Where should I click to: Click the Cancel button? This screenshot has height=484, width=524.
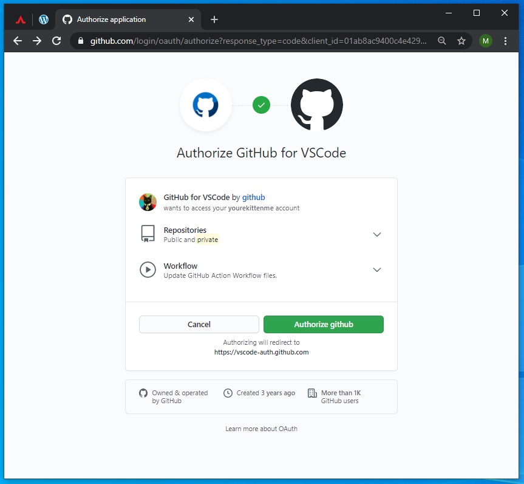click(199, 324)
